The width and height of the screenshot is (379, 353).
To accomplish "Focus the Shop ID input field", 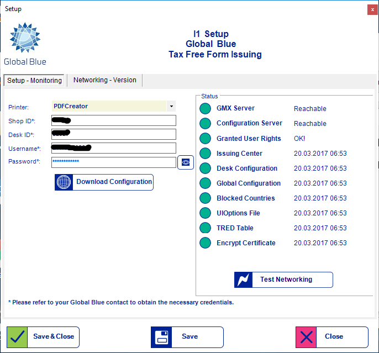I will point(113,120).
